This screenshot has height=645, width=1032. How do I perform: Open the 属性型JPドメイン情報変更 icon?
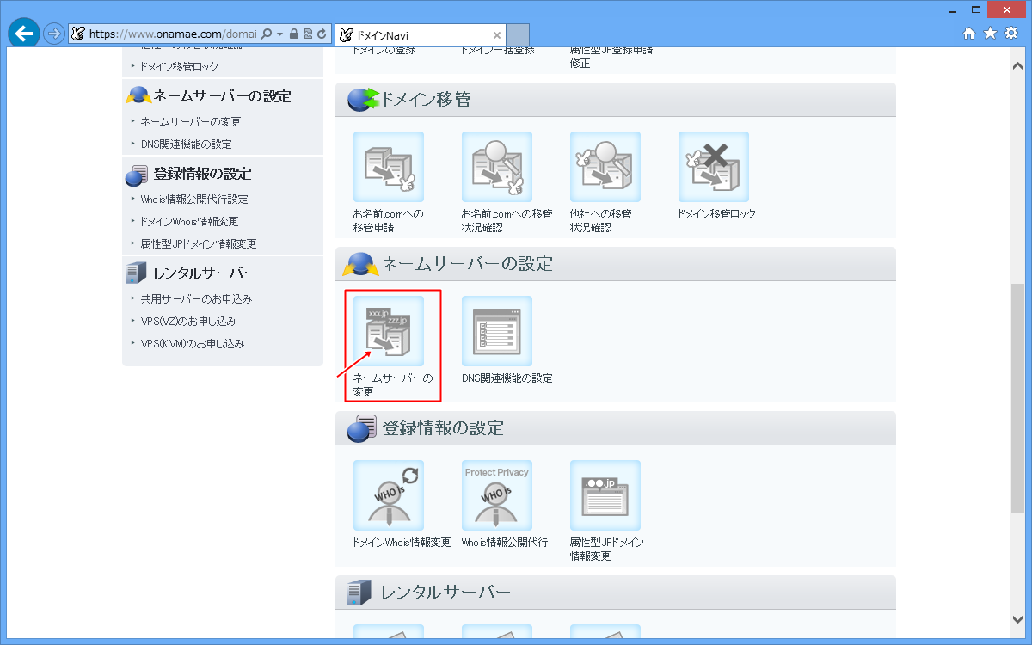point(605,496)
